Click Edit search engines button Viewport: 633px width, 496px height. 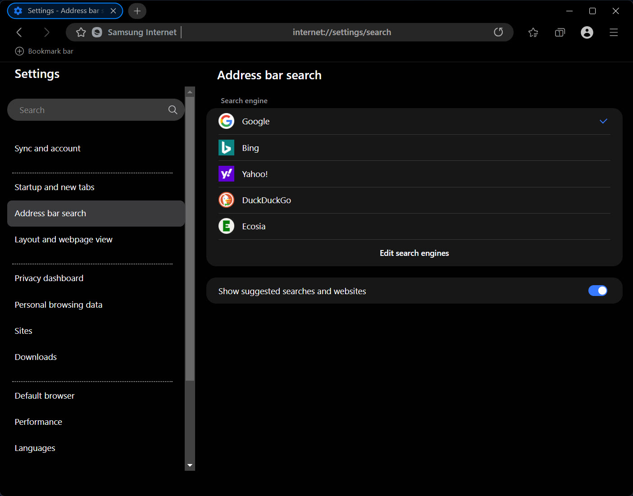pos(414,253)
